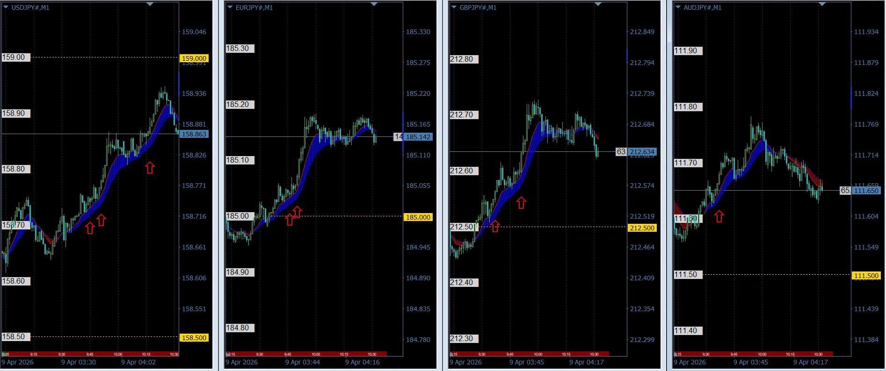
Task: Click the 111.934 value on AUDJPY price axis
Action: point(866,32)
